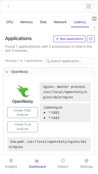This screenshot has height=174, width=98.
Task: Collapse the OpenResty application section
Action: click(x=7, y=72)
